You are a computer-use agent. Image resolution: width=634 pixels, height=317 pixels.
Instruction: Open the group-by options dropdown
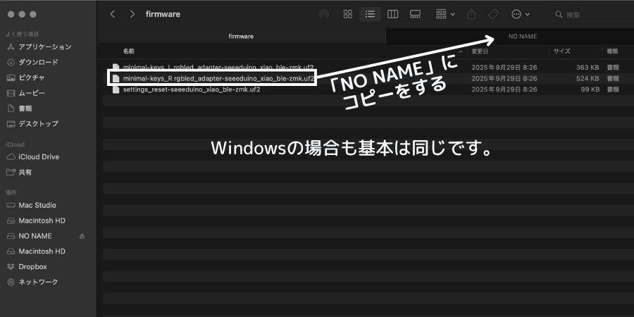click(445, 14)
